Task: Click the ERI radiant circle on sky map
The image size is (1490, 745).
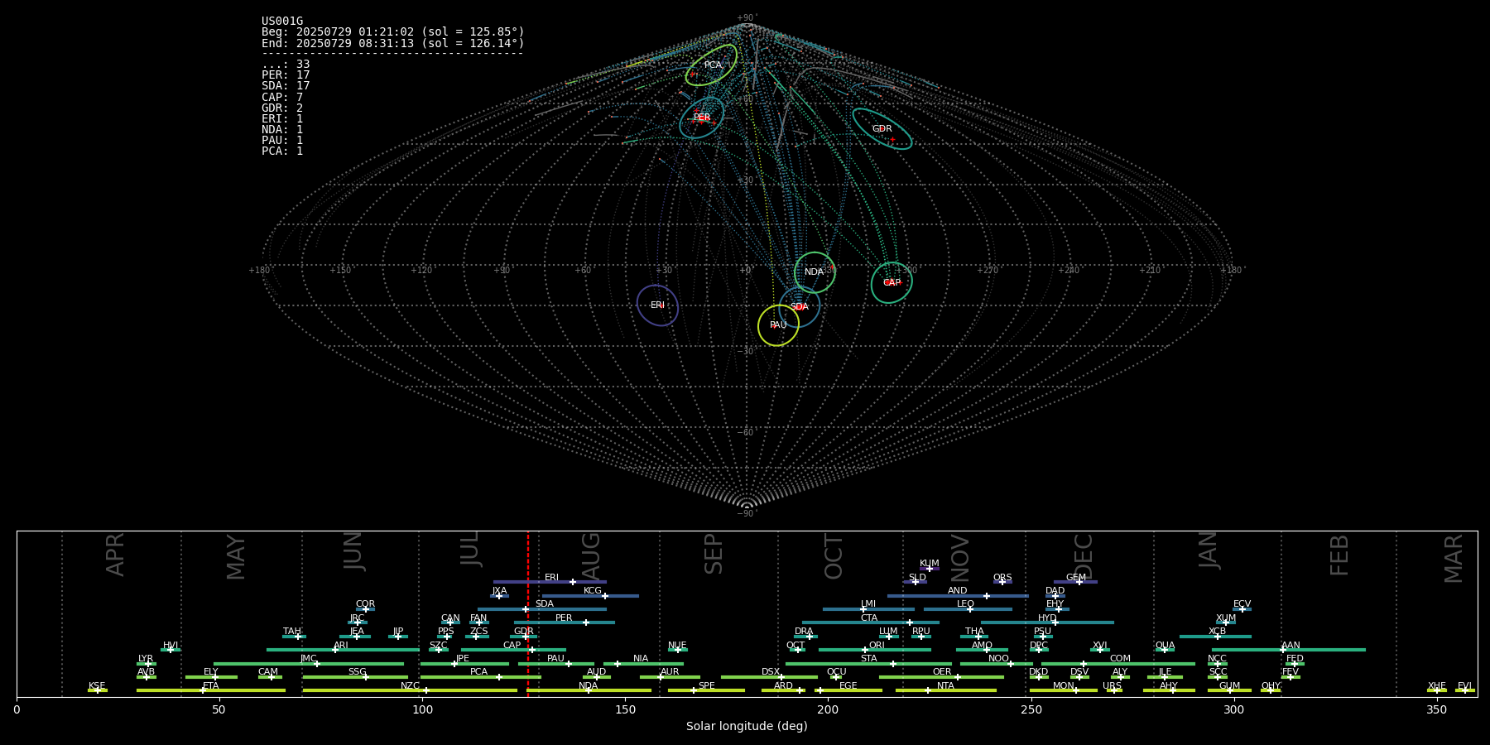Action: [657, 305]
